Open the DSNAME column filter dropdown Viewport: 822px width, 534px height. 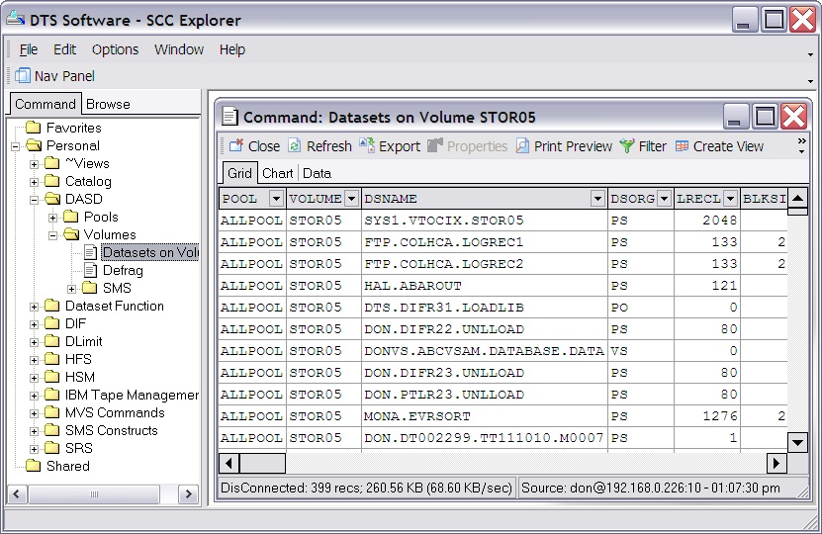click(x=597, y=199)
